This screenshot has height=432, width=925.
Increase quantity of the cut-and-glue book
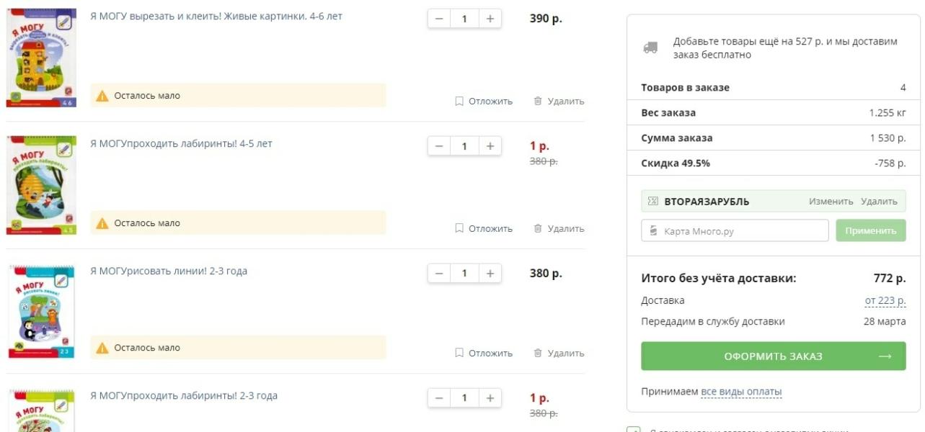coord(490,19)
